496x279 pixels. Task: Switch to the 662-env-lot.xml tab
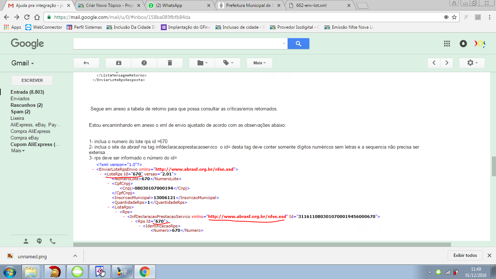(x=320, y=5)
